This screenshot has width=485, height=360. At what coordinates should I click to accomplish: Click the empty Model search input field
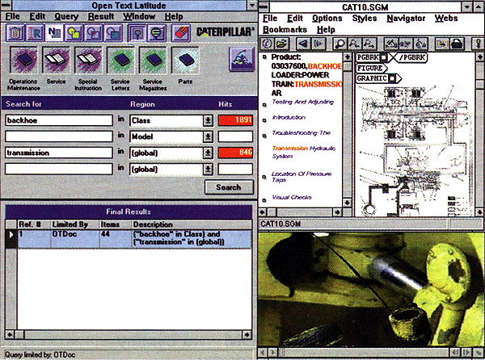[59, 136]
